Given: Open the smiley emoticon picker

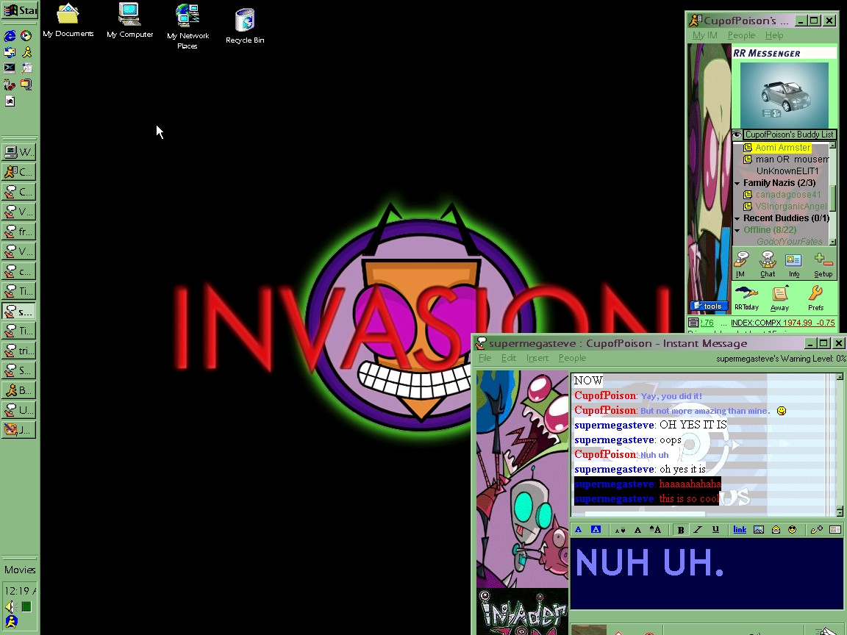Looking at the screenshot, I should 793,530.
